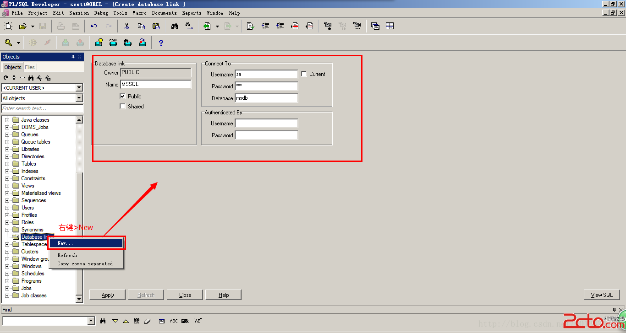Pin the Objects panel with the pushpin icon
This screenshot has height=333, width=626.
point(73,57)
